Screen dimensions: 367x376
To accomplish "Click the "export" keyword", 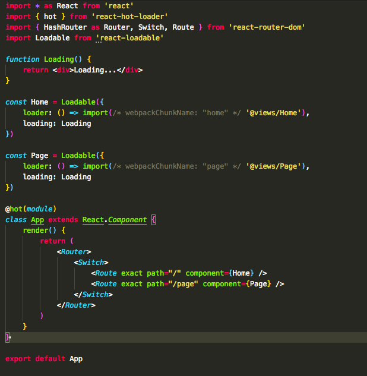I will click(18, 359).
